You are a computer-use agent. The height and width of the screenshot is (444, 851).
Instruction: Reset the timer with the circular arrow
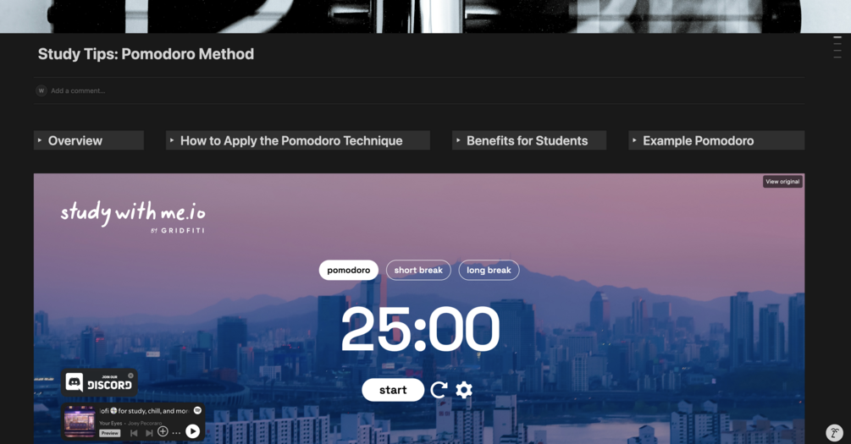point(439,390)
